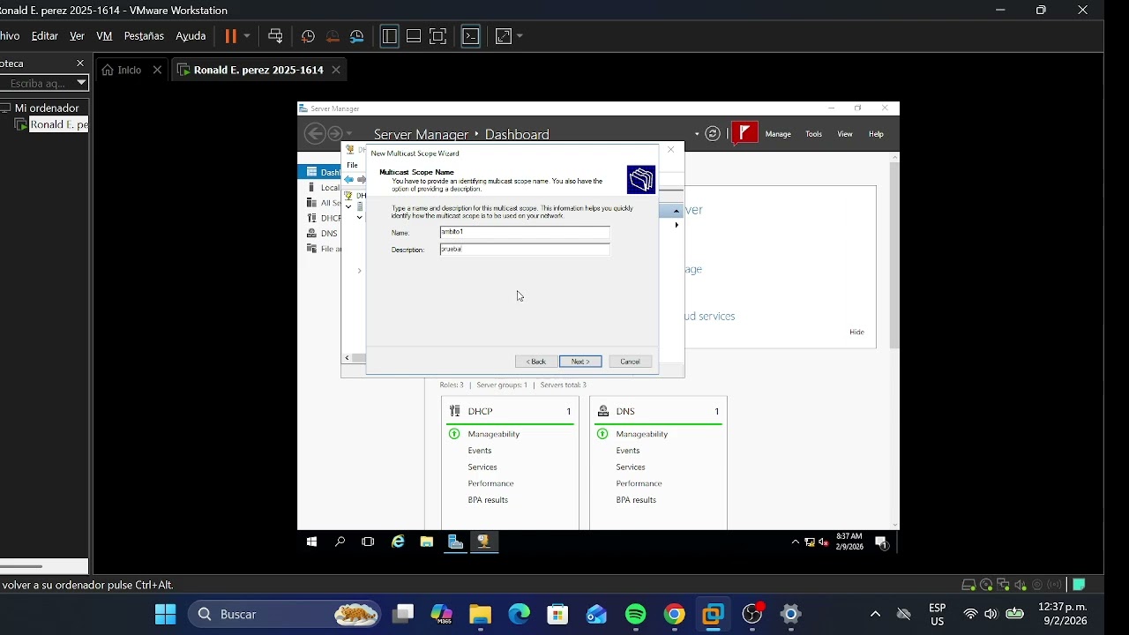Click the Server Manager refresh icon
Screen dimensions: 1129x635
[713, 134]
